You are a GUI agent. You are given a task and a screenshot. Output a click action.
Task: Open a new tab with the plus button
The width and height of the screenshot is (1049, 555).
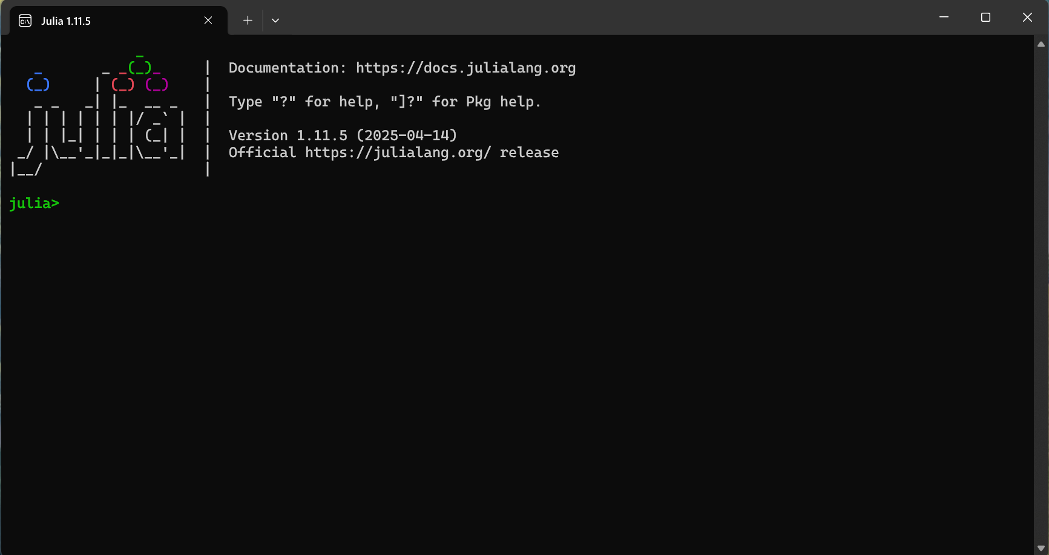[x=248, y=21]
